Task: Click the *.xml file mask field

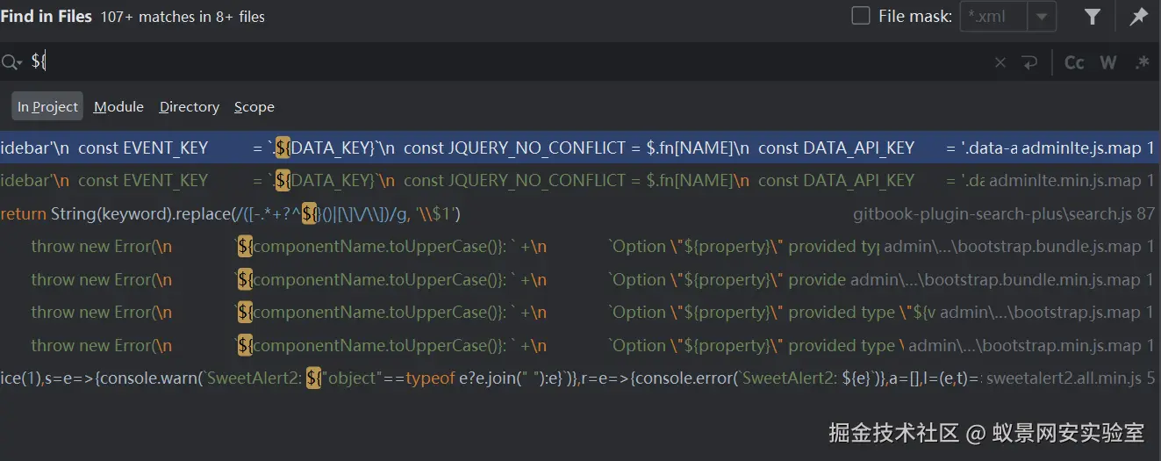Action: (x=994, y=17)
